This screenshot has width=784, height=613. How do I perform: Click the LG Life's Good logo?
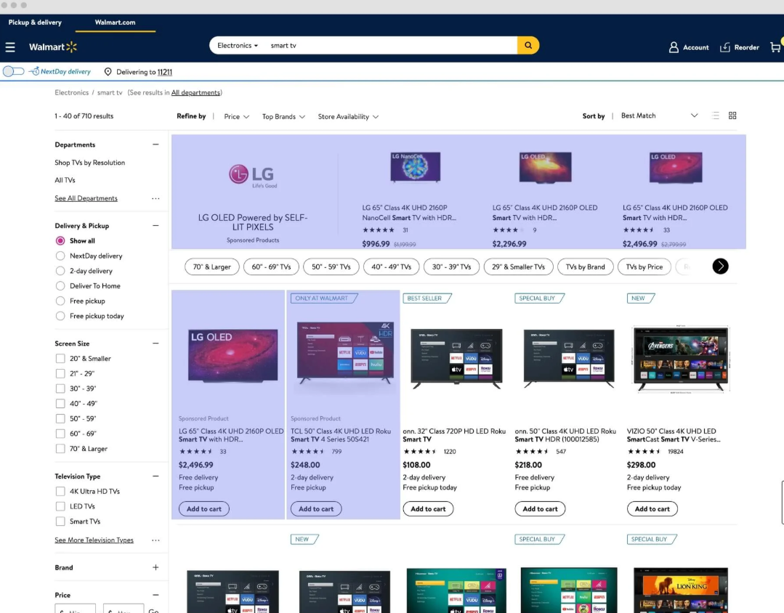(253, 176)
